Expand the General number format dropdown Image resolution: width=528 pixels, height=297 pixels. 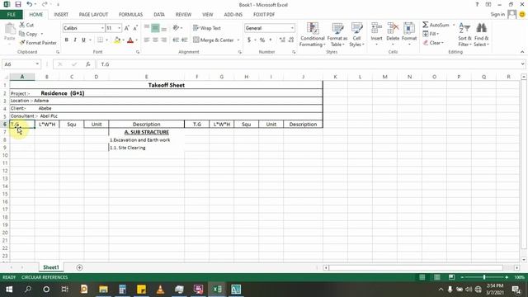coord(292,28)
